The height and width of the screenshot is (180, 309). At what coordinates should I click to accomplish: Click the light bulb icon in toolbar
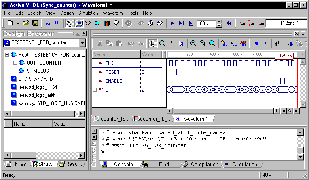116,23
